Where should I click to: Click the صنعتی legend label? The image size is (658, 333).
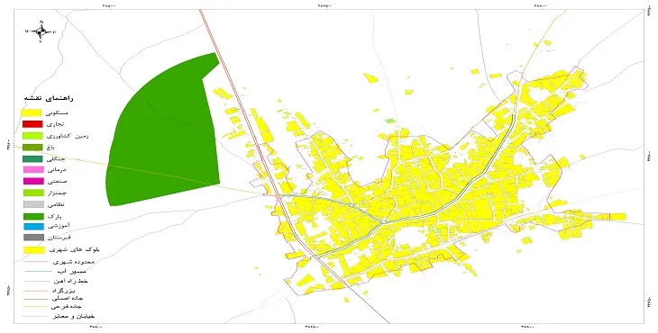pyautogui.click(x=58, y=182)
